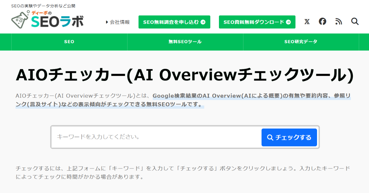This screenshot has height=193, width=369.
Task: Open the 会社情報 link
Action: [118, 22]
